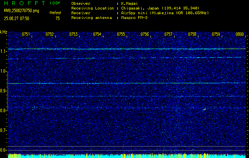Click the 0752 time marker
The height and width of the screenshot is (158, 249).
click(49, 34)
